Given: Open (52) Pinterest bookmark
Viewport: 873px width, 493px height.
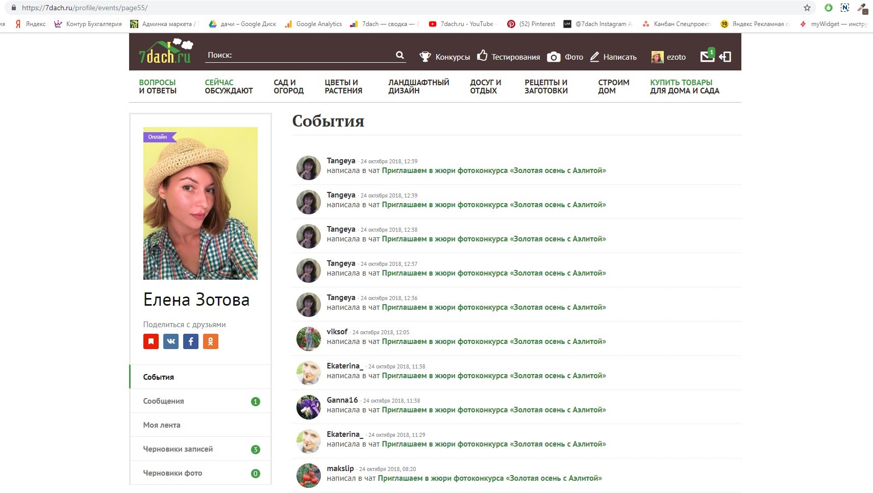Looking at the screenshot, I should [531, 24].
